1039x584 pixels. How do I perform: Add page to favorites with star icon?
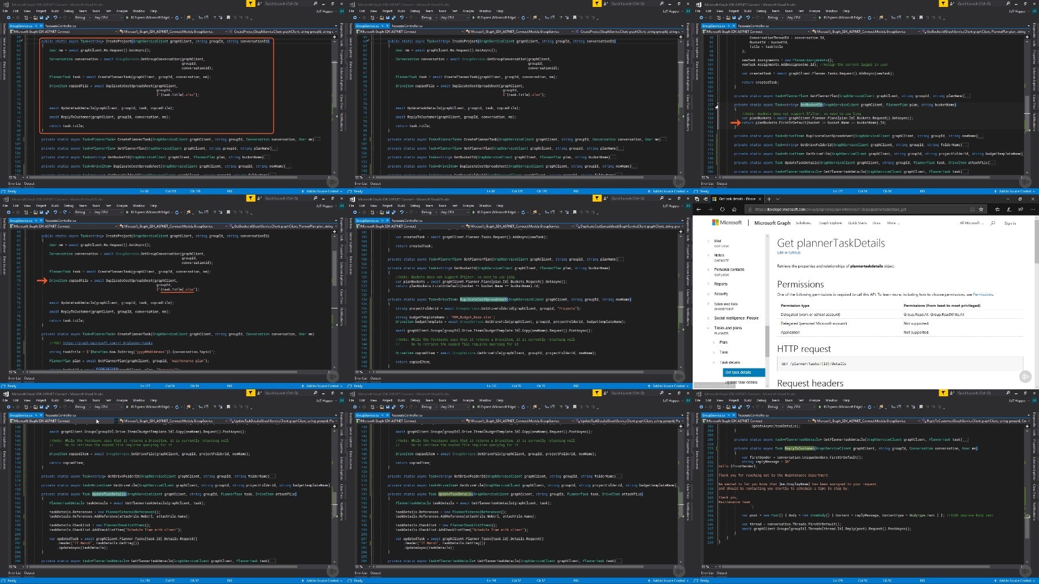[x=981, y=209]
